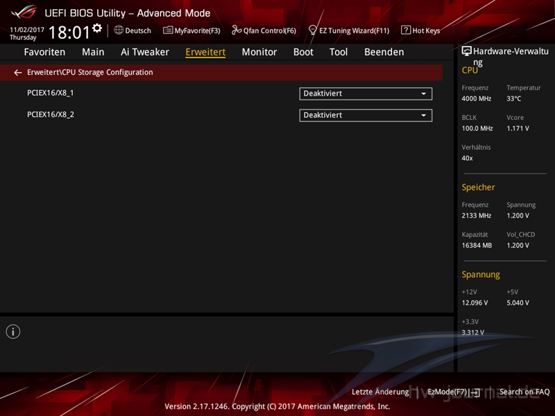Open the PCIEX16/X8_2 dropdown
Viewport: 555px width, 416px height.
coord(366,116)
